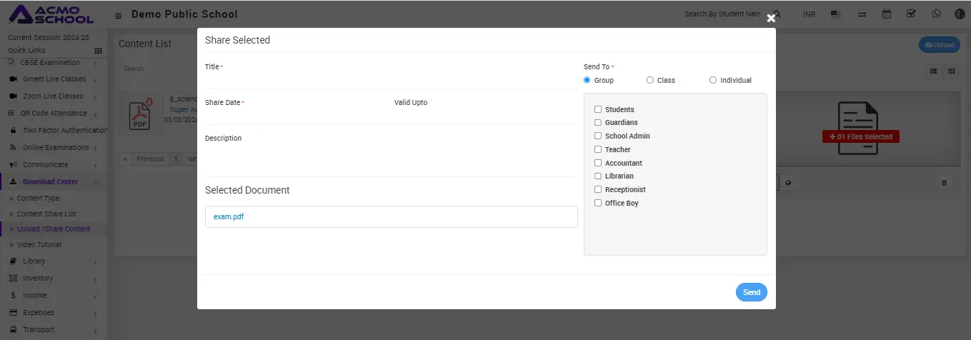Switch content list to grid view
Screen dimensions: 971x340
pyautogui.click(x=952, y=71)
